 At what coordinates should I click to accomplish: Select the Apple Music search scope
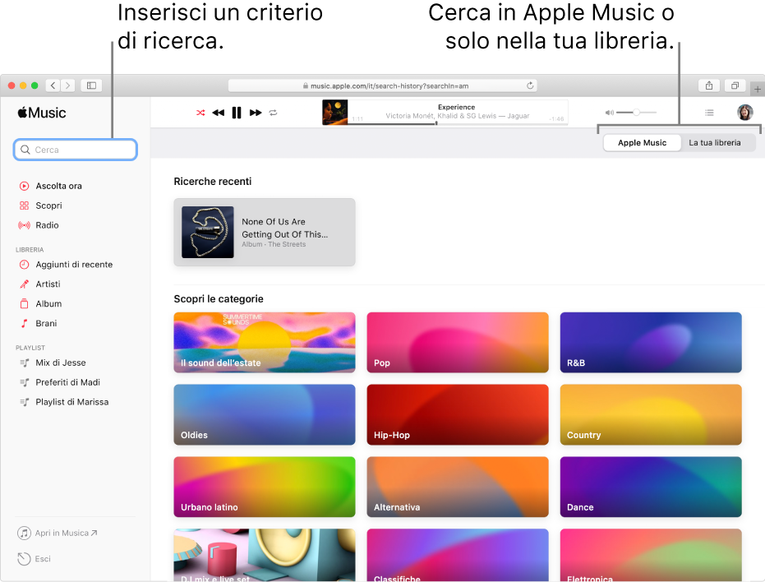(x=642, y=143)
